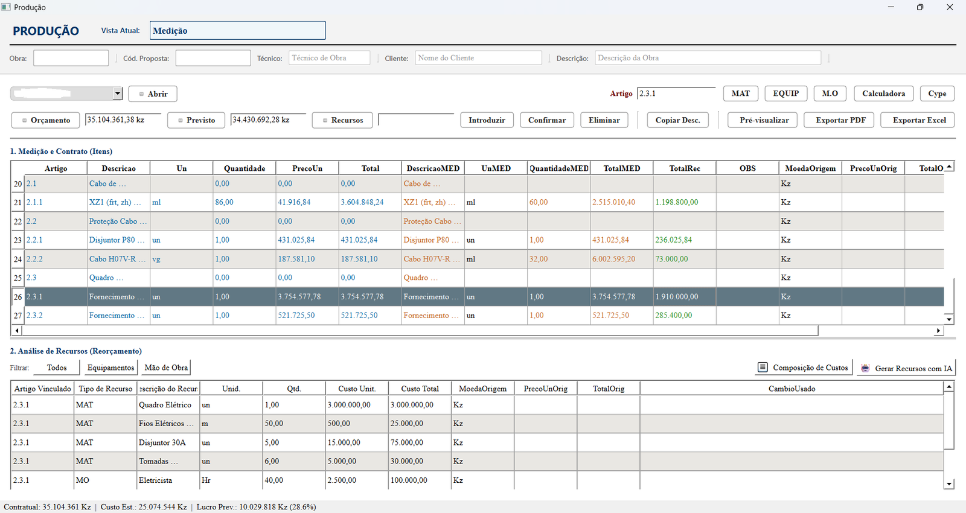Filter resources by Equipamentos tab

111,368
